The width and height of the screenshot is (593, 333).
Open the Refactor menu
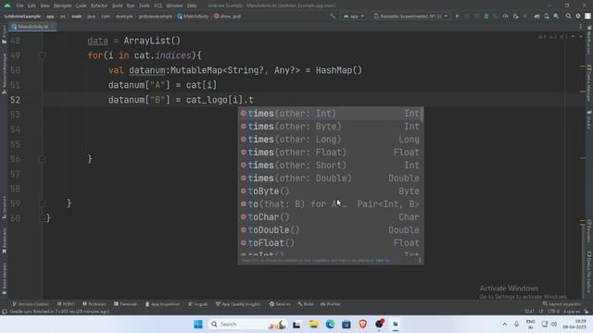(x=99, y=6)
